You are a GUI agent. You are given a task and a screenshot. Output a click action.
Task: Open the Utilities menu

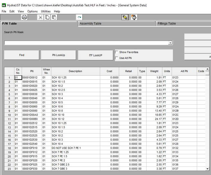[x=46, y=11]
